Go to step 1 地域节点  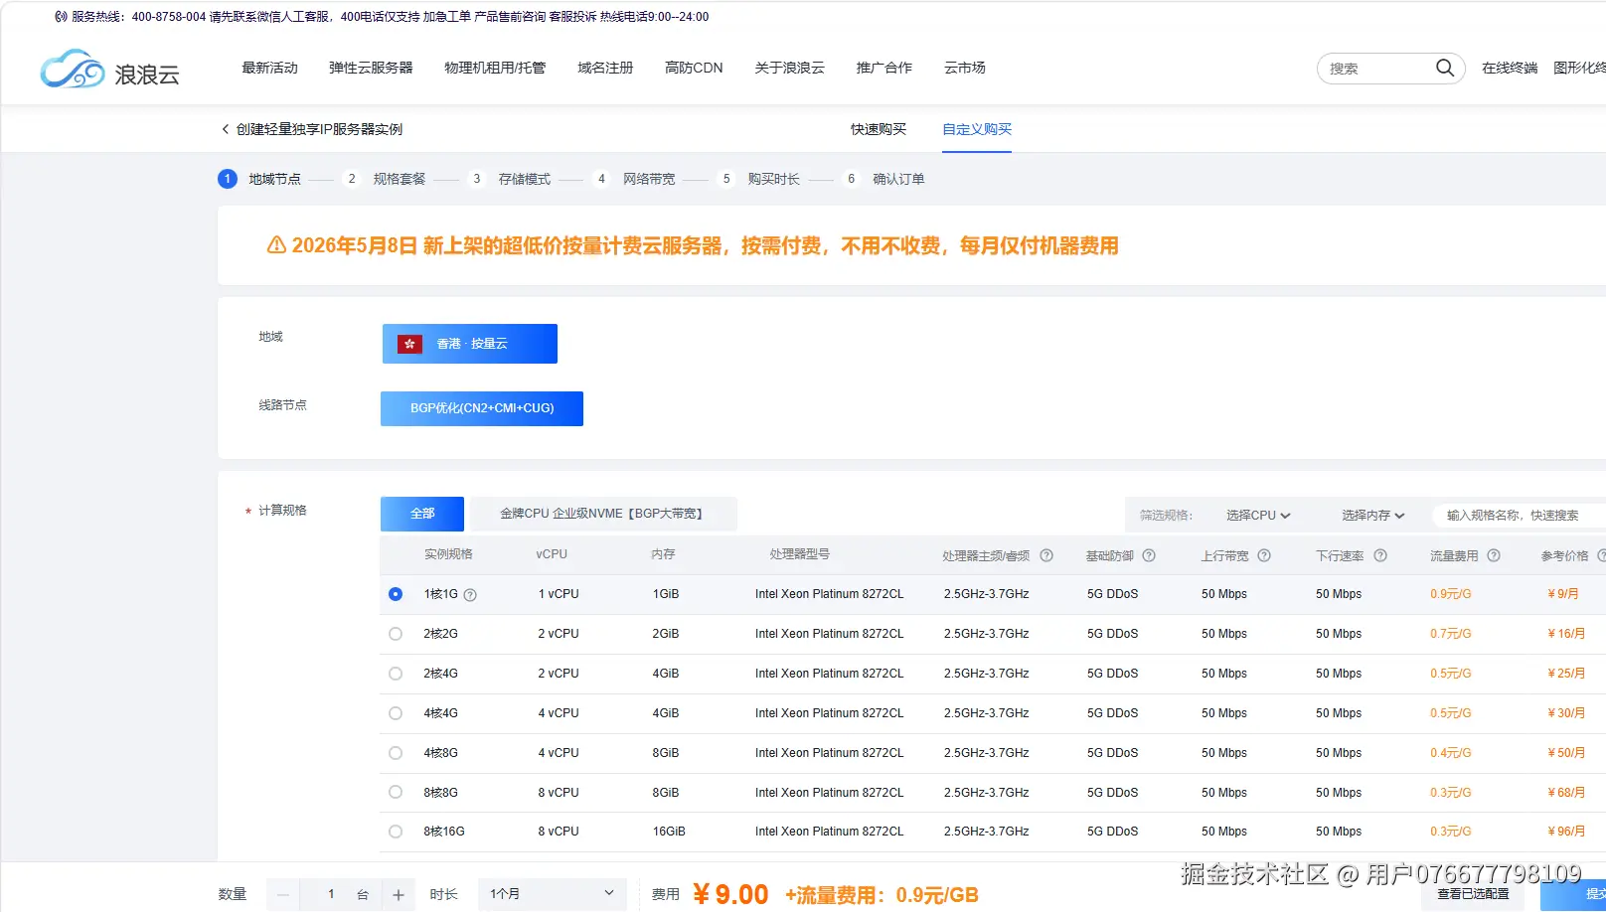pos(259,179)
